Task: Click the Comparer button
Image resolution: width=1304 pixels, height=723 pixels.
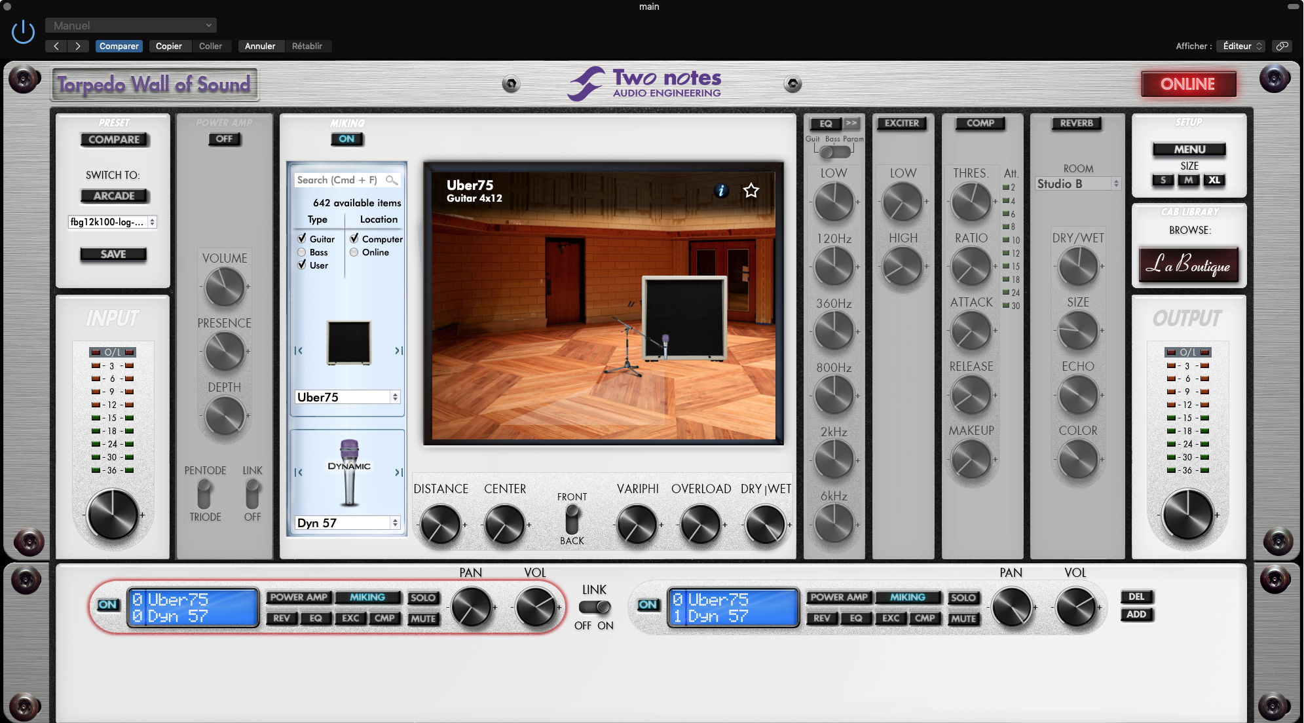Action: pos(119,46)
